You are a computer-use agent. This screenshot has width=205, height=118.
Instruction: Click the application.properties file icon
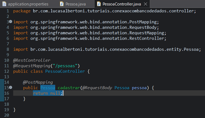pyautogui.click(x=4, y=4)
